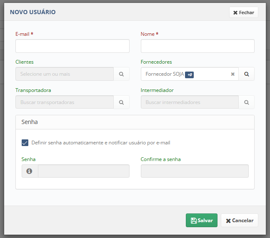
Task: Click the +0 badge in Fornecedores
Action: click(x=189, y=74)
